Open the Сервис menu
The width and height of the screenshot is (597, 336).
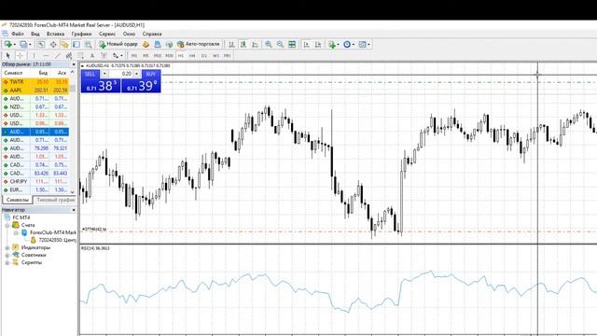coord(107,34)
